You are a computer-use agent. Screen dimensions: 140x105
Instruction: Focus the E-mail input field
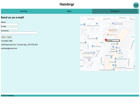tap(10, 29)
